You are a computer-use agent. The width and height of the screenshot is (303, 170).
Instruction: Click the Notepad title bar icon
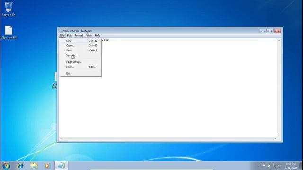[61, 31]
